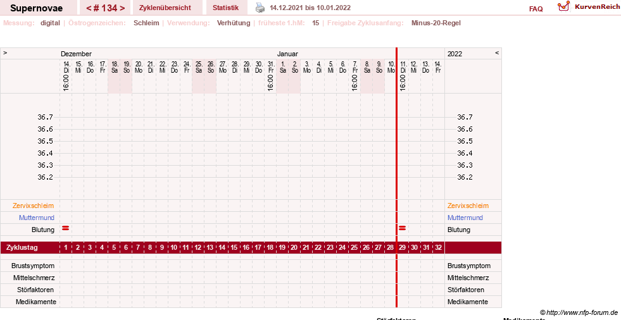Select cycle day 32 in Zyklustag row
The height and width of the screenshot is (320, 621).
tap(438, 248)
